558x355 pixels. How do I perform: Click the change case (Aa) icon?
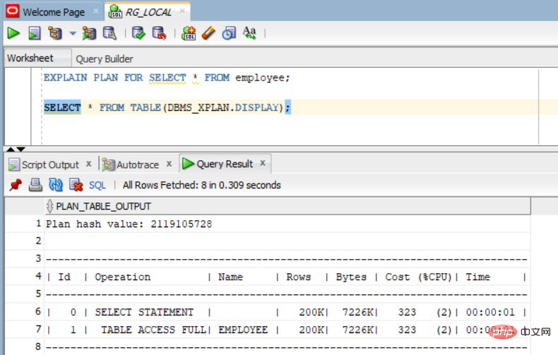click(249, 33)
